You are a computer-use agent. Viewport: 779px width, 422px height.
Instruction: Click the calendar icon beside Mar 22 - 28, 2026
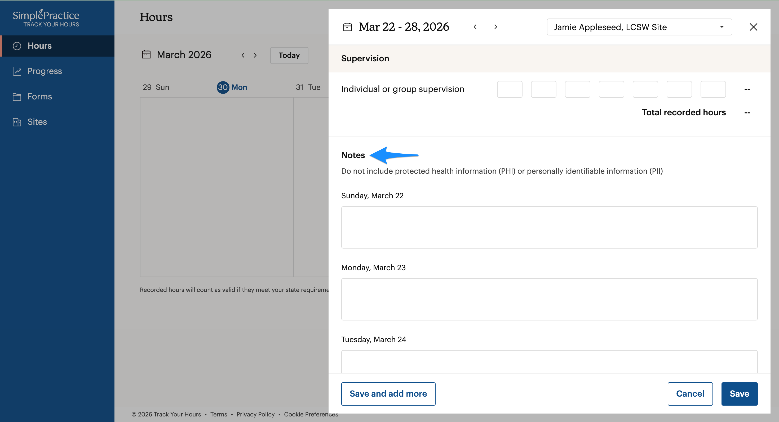coord(347,27)
